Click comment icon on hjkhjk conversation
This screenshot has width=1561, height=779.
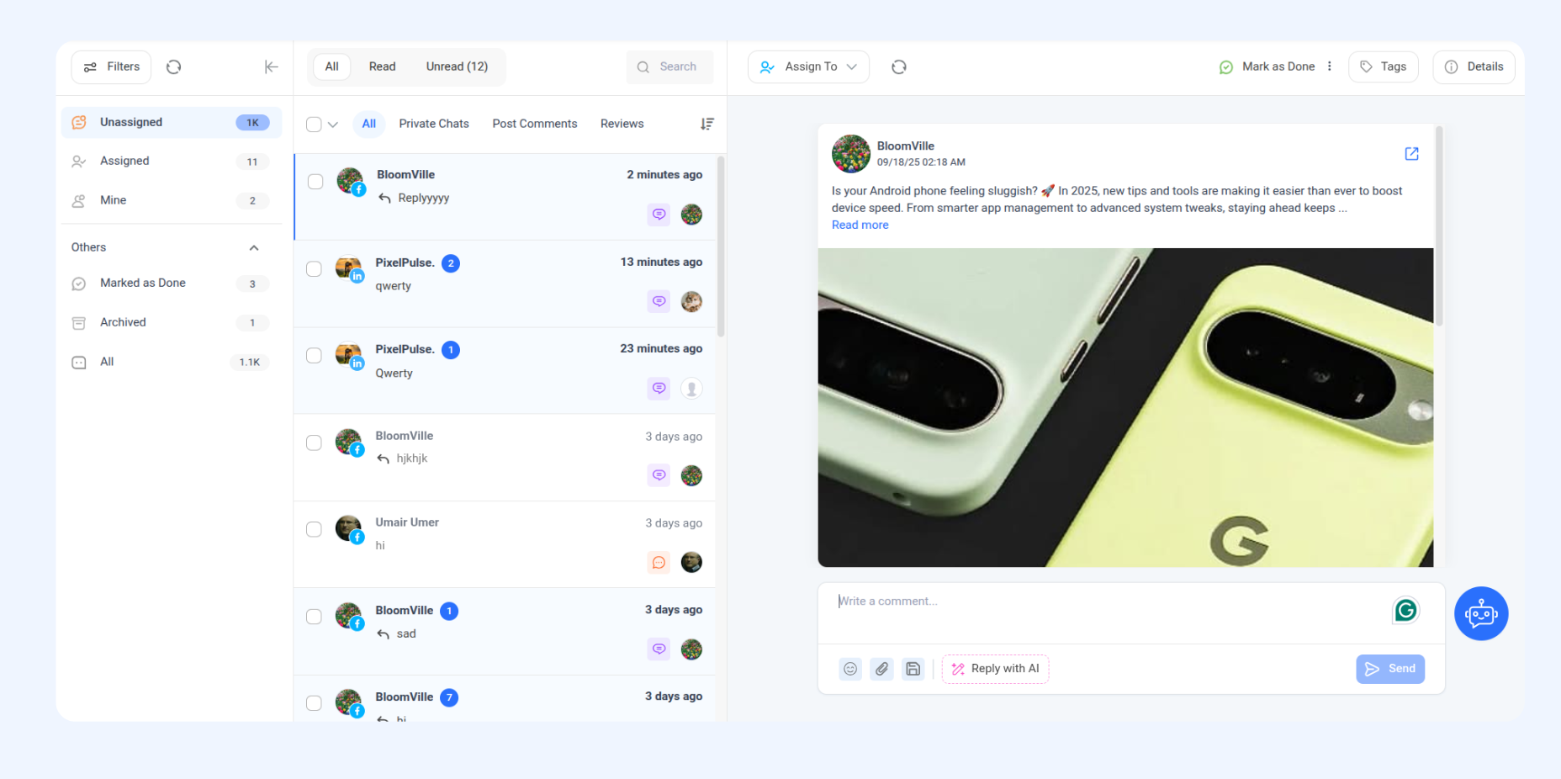[x=659, y=475]
